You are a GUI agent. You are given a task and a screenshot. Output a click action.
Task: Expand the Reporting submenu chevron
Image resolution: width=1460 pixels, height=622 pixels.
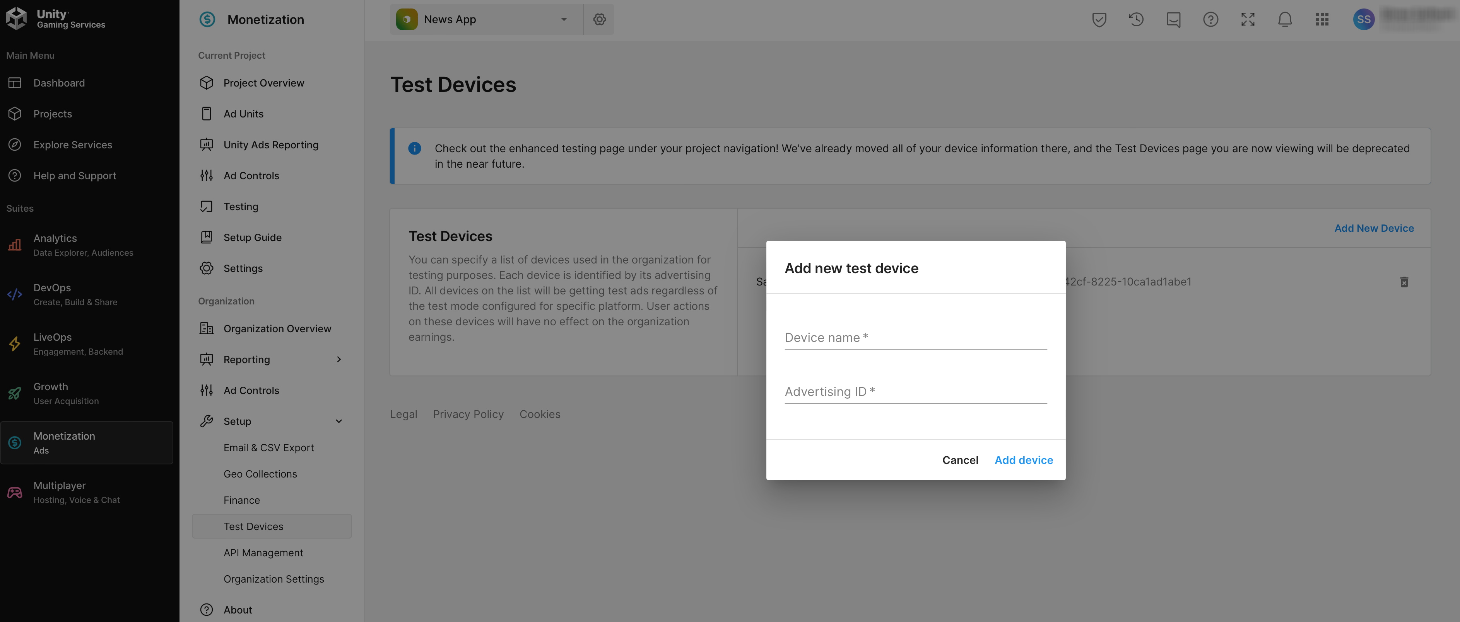coord(339,360)
